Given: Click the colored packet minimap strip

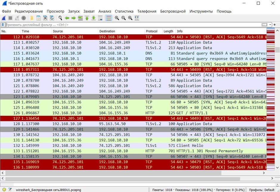Looking at the screenshot, I should [x=270, y=98].
